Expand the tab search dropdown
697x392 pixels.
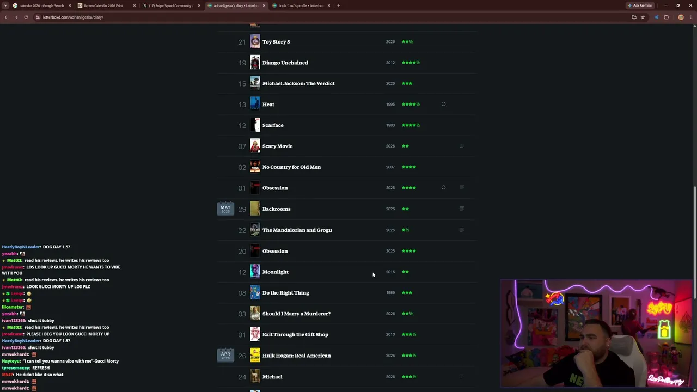(6, 5)
